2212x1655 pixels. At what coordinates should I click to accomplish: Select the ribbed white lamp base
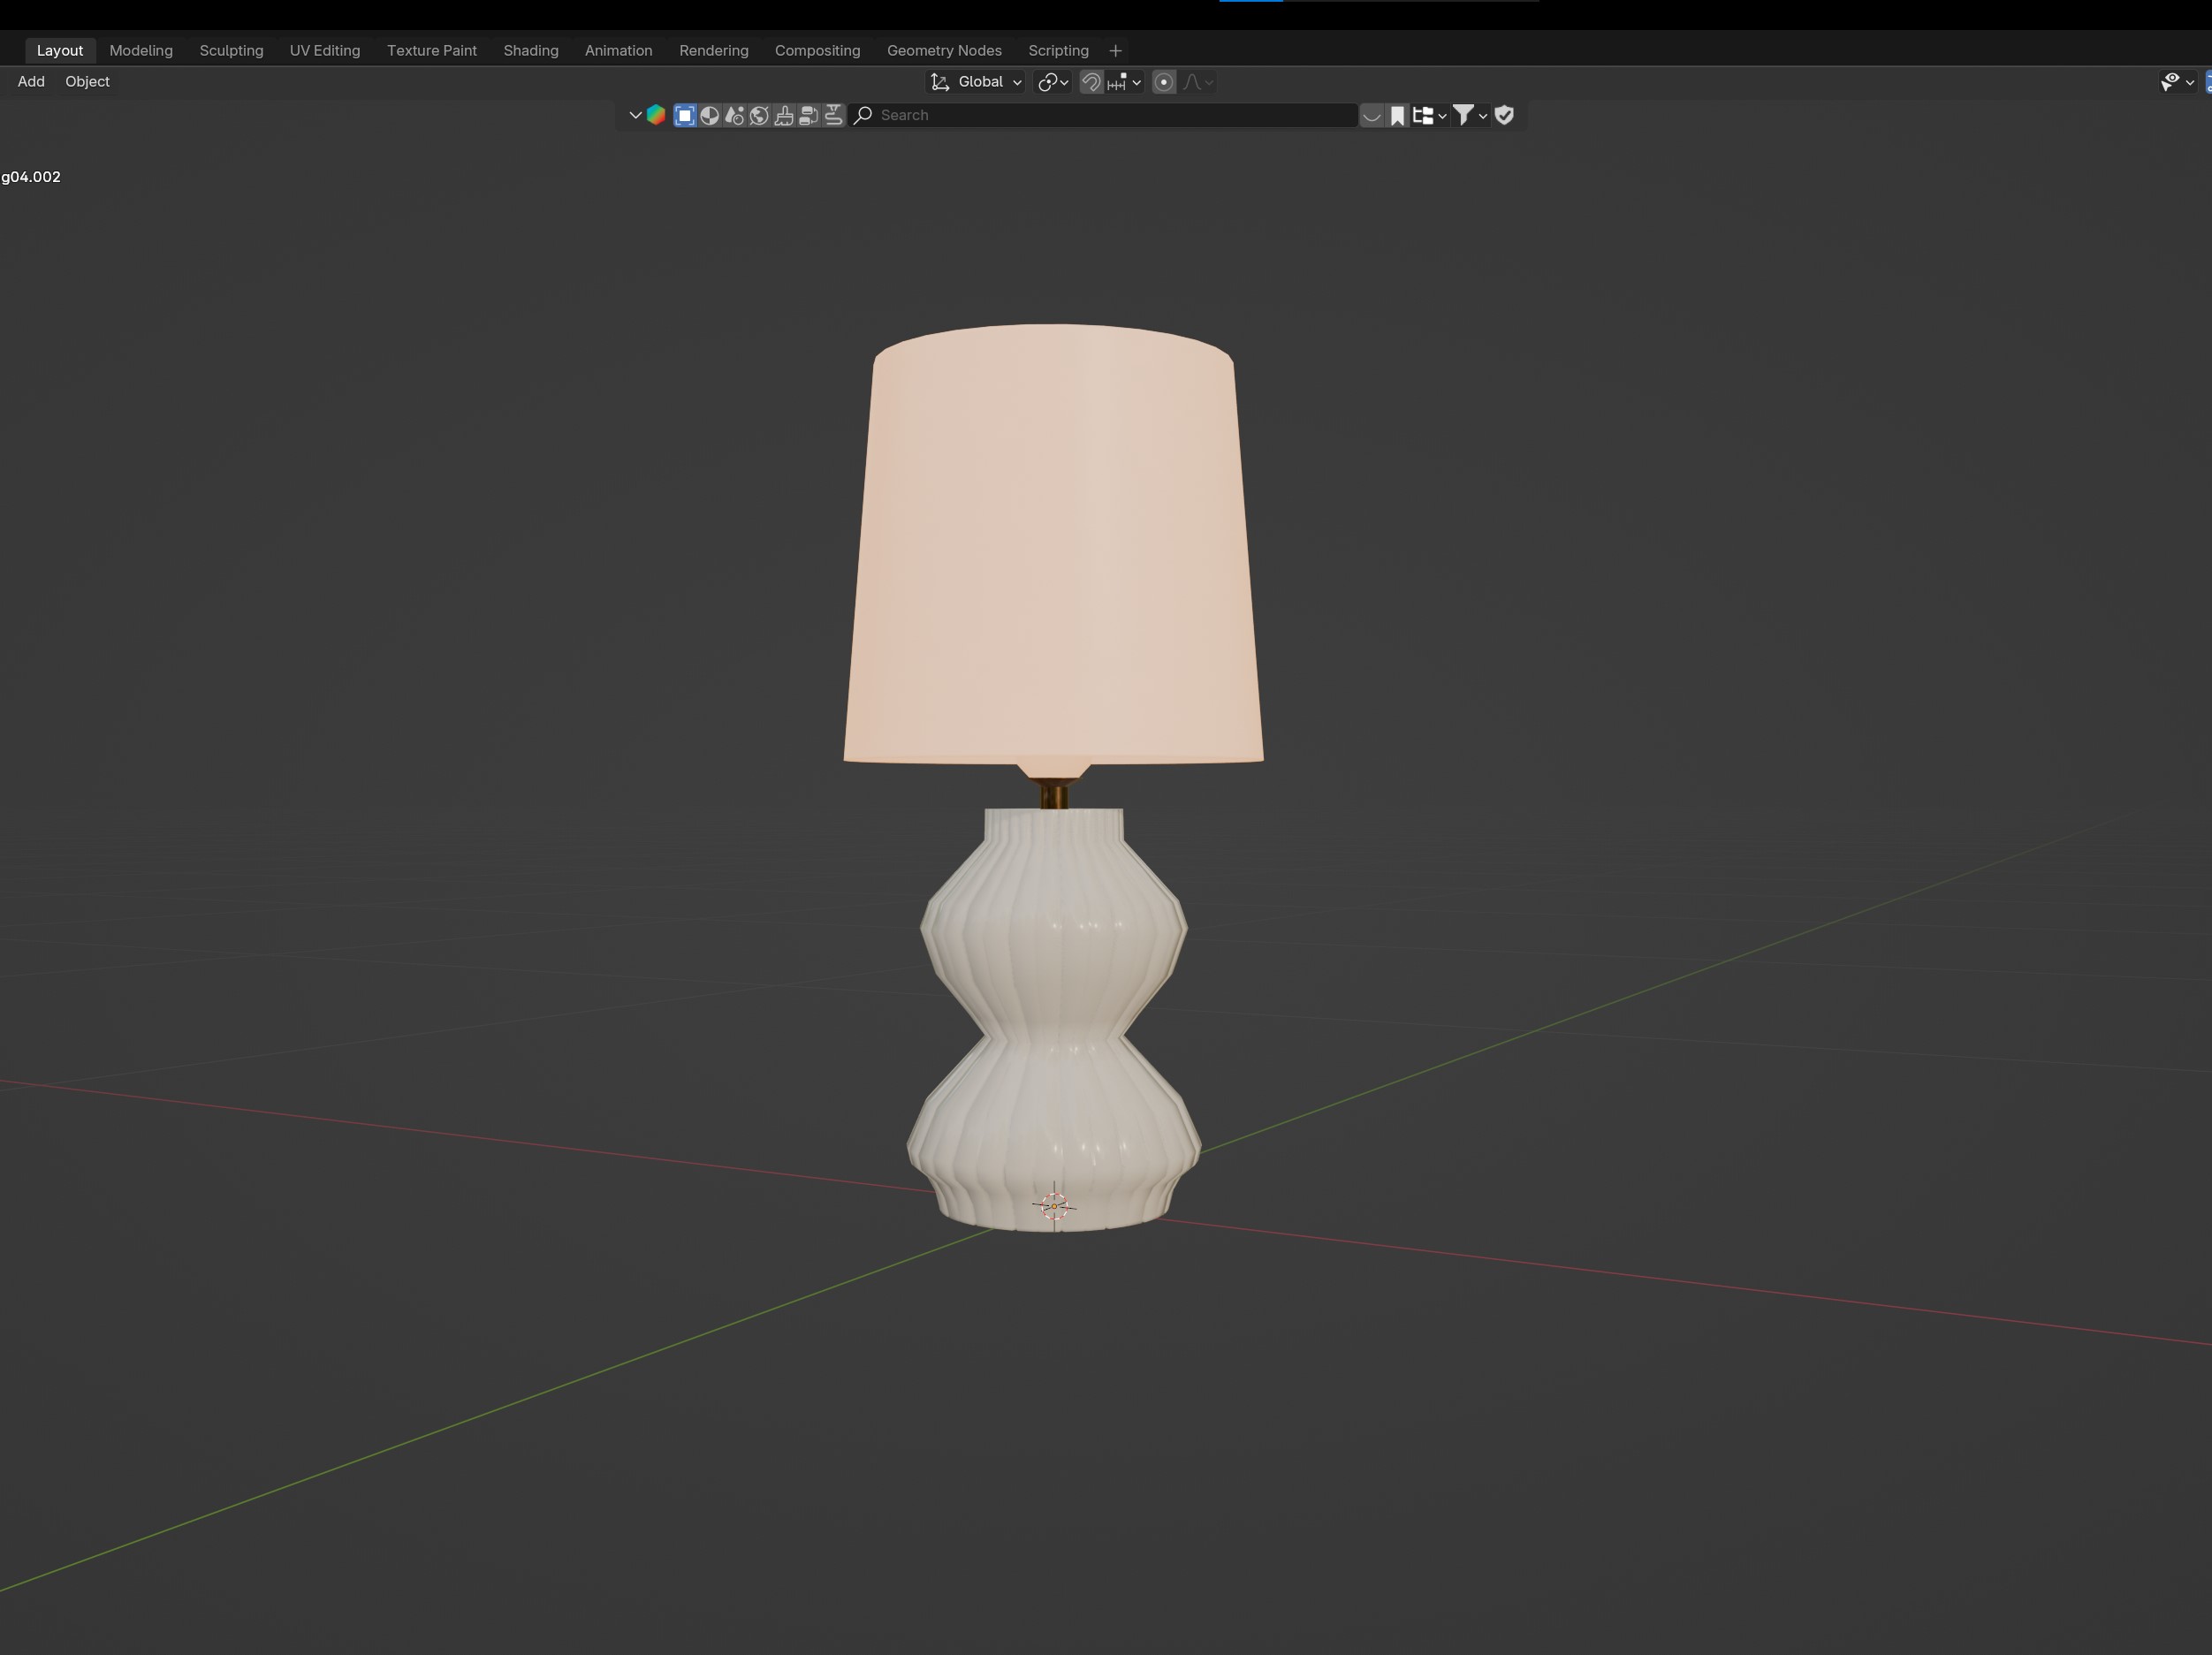tap(1053, 1020)
